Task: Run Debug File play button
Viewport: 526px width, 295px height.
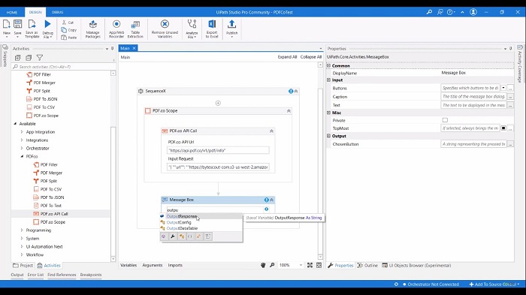Action: (47, 29)
